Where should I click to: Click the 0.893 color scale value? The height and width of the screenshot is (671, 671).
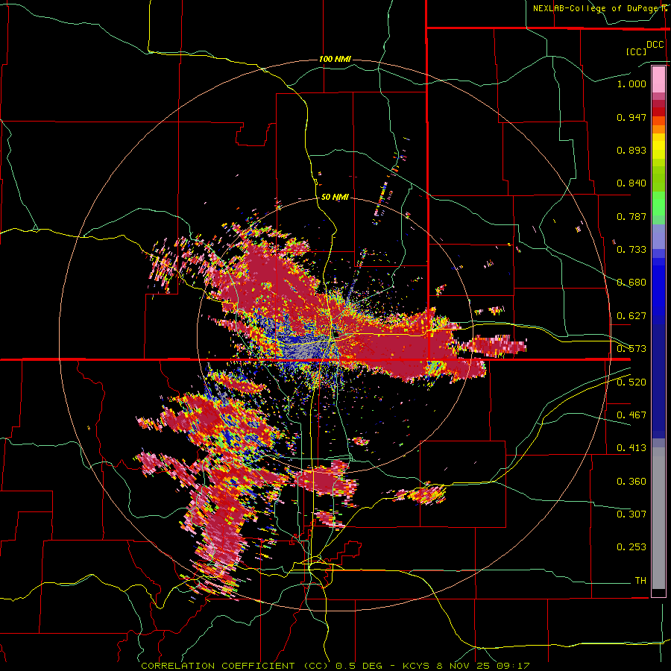(x=631, y=150)
